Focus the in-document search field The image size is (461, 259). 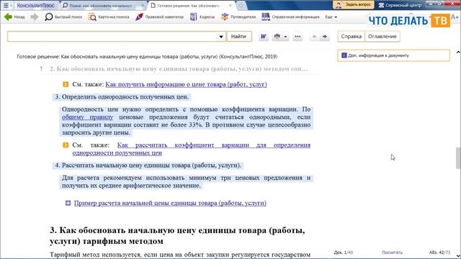pyautogui.click(x=112, y=37)
